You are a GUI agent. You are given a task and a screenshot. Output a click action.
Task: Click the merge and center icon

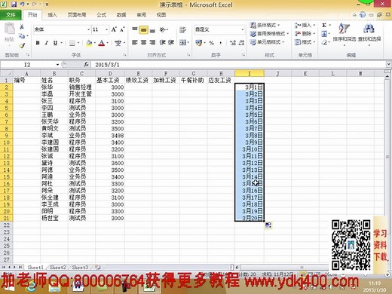182,42
